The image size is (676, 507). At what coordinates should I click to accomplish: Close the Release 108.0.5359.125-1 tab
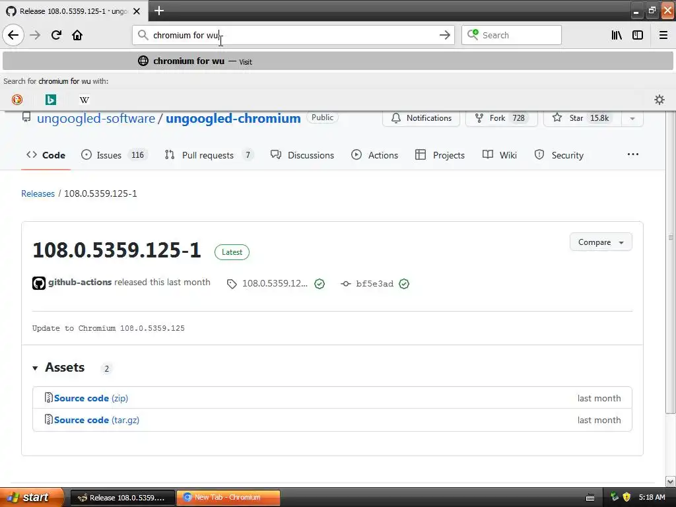pyautogui.click(x=137, y=11)
